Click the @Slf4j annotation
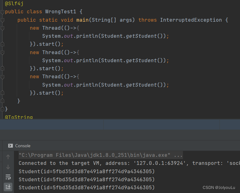 point(14,3)
